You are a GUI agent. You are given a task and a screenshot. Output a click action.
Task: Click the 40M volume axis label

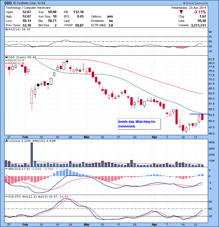pyautogui.click(x=211, y=142)
